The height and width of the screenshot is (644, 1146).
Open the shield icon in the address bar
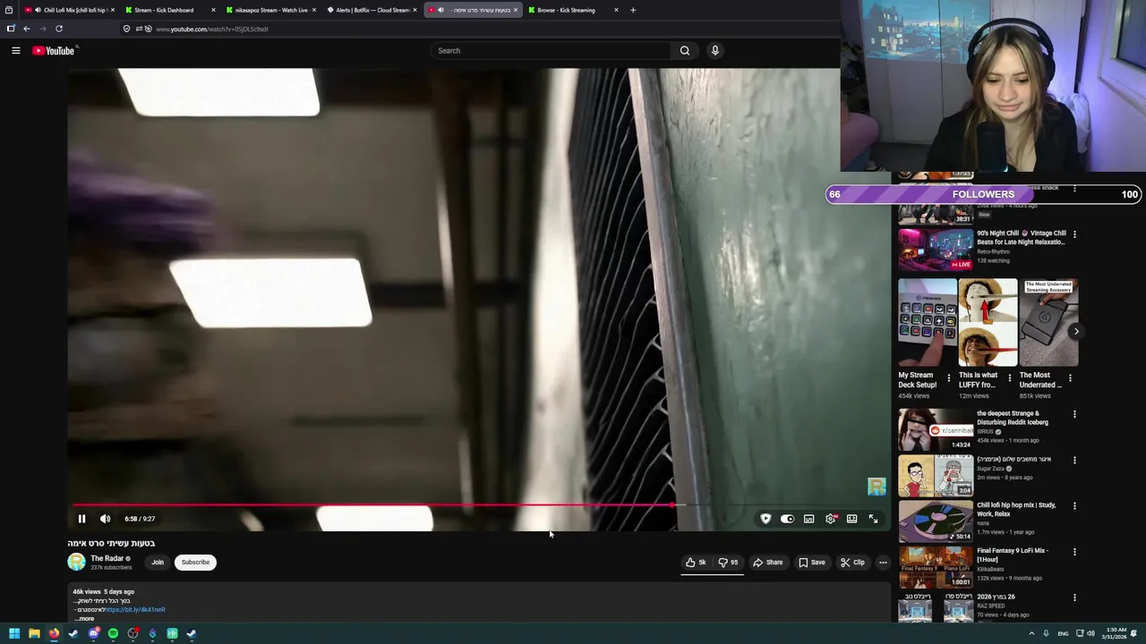pos(126,29)
